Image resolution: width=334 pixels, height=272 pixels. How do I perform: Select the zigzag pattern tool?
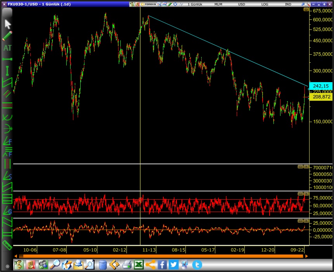click(x=7, y=222)
